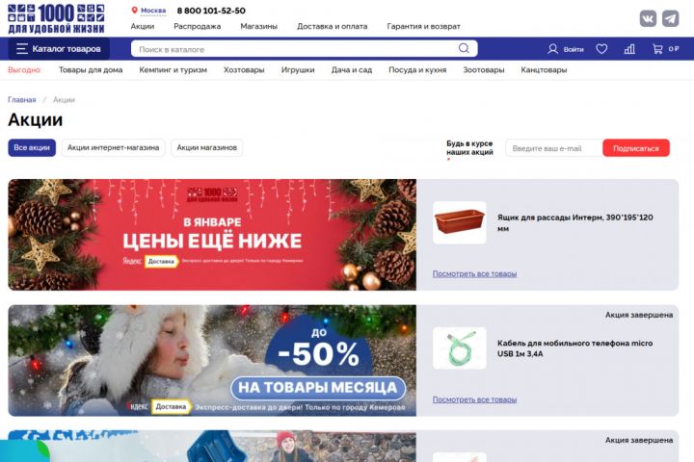Click the search magnifier icon

coord(464,48)
